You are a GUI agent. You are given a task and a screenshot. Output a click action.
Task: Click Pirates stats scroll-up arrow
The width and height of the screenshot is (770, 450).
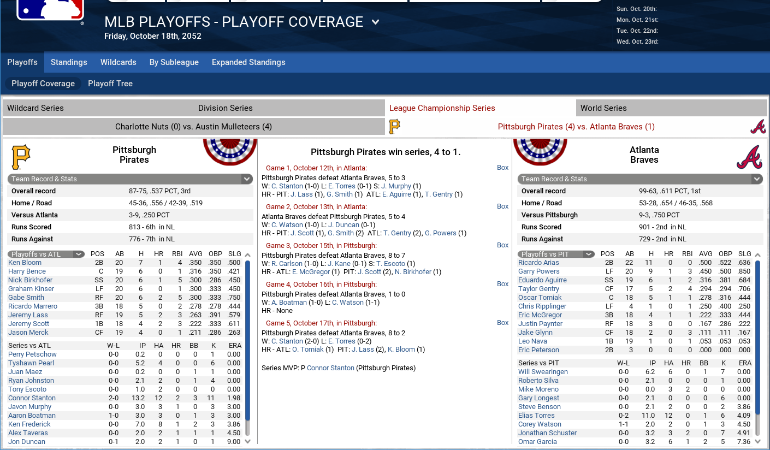(247, 255)
